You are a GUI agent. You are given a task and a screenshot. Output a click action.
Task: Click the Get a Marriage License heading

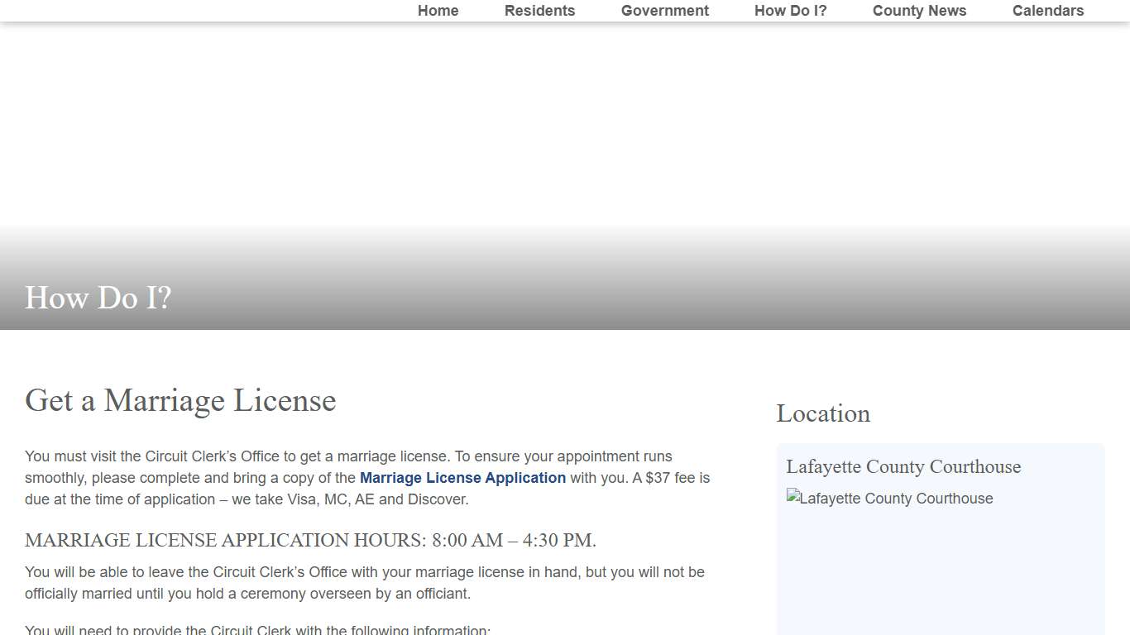[180, 401]
